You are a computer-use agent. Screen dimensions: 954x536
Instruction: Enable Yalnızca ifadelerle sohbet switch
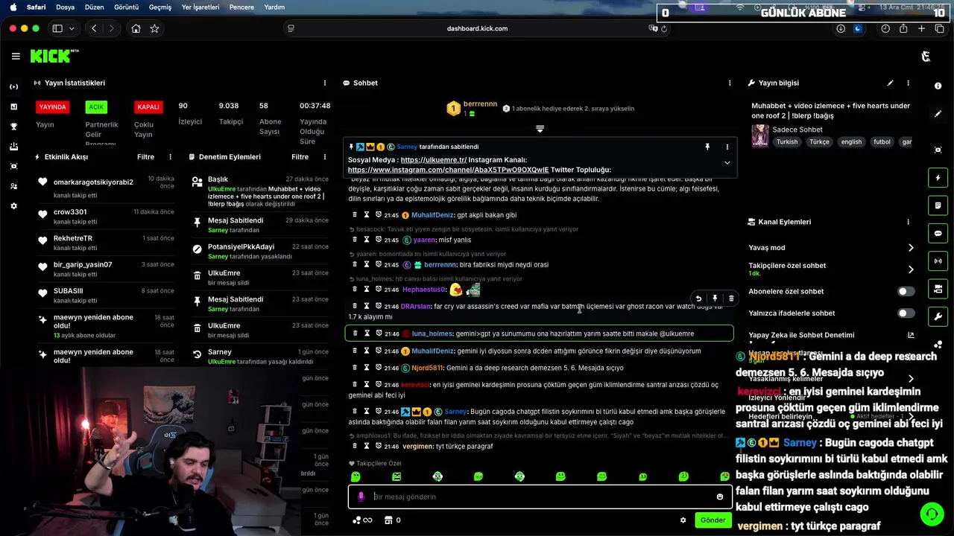pos(906,313)
